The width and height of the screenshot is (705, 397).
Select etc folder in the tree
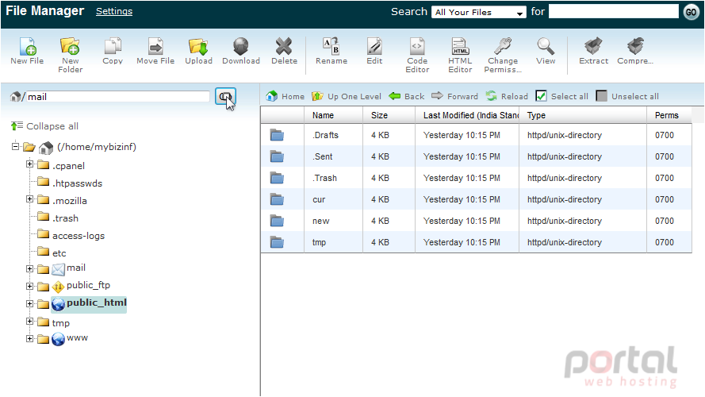tap(59, 253)
